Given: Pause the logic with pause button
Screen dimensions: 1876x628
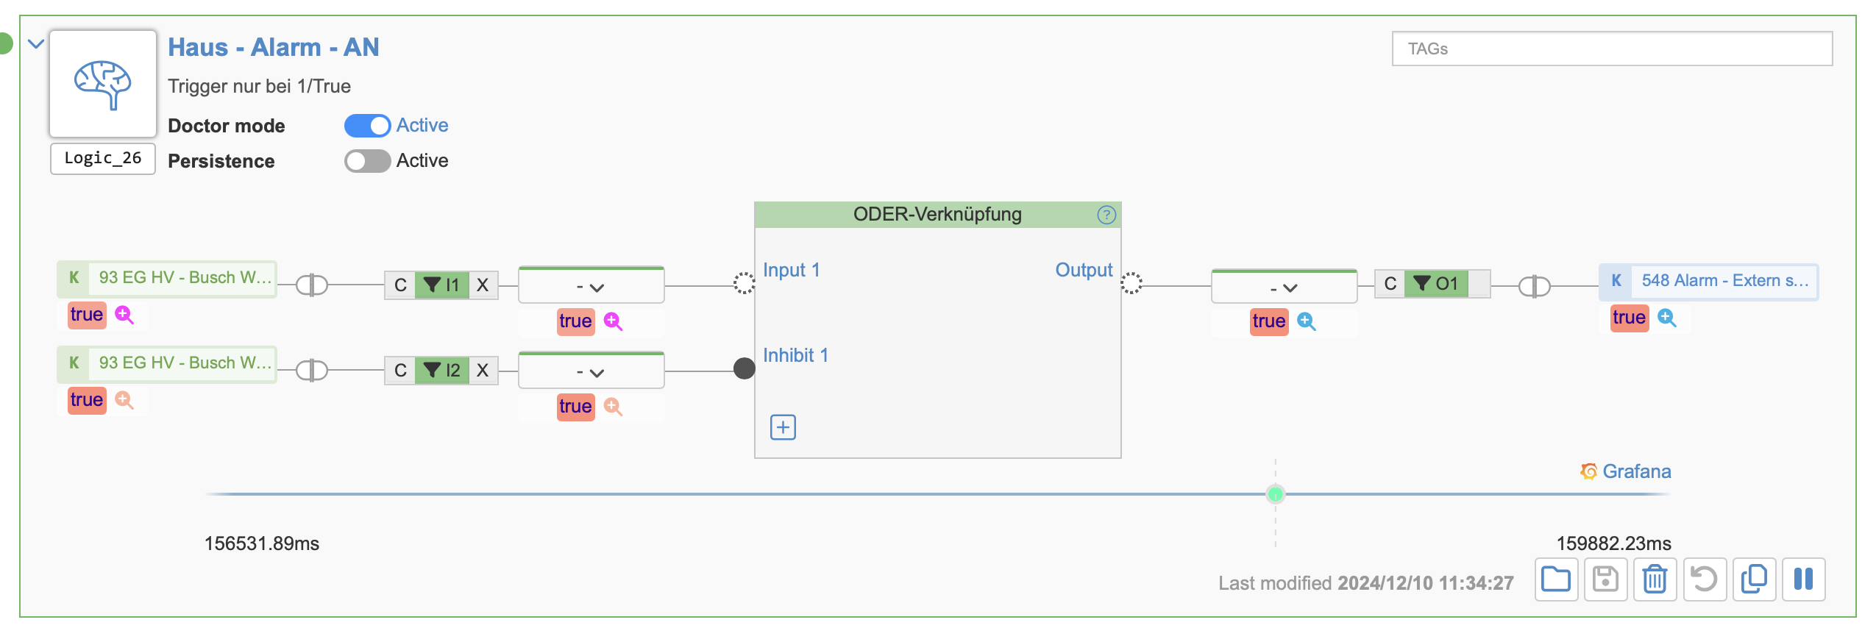Looking at the screenshot, I should click(1803, 579).
